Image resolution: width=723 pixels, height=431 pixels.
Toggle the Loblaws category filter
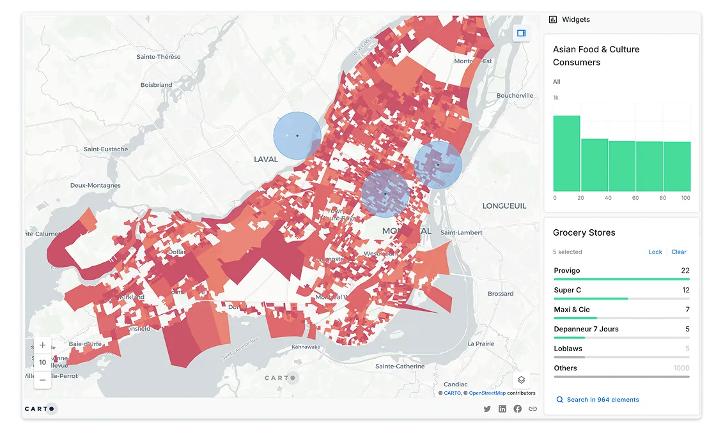(621, 349)
